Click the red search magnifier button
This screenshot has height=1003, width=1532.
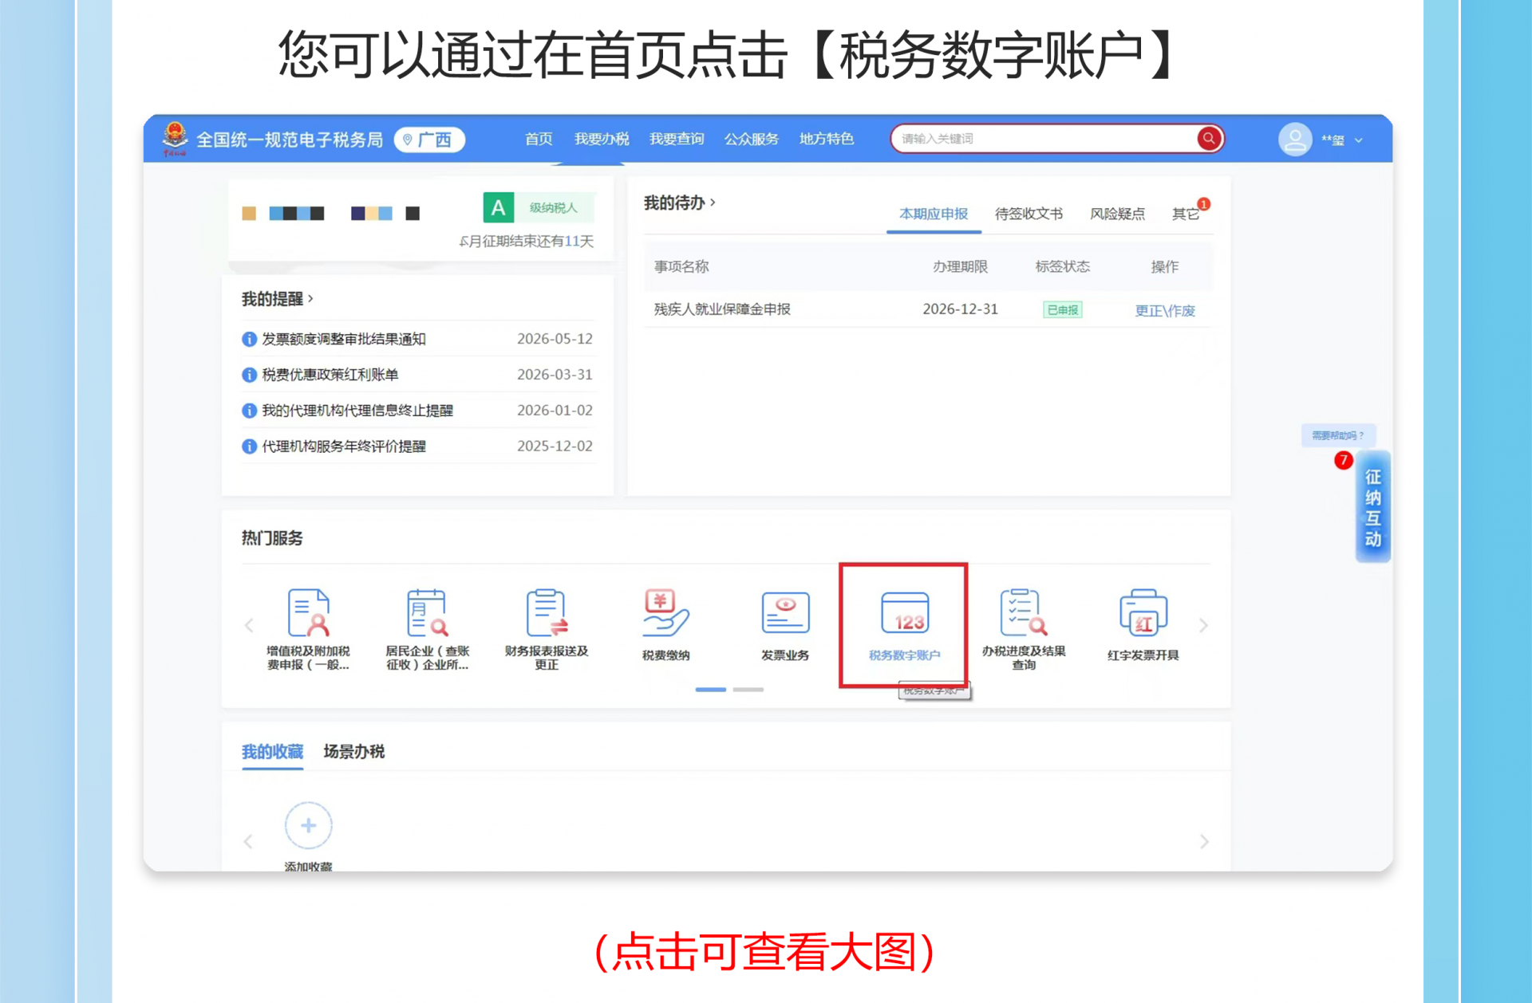click(1209, 139)
